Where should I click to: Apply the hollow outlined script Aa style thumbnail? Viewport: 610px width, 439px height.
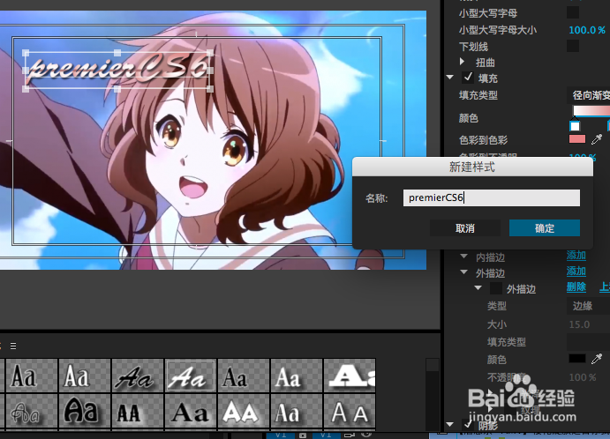point(32,411)
